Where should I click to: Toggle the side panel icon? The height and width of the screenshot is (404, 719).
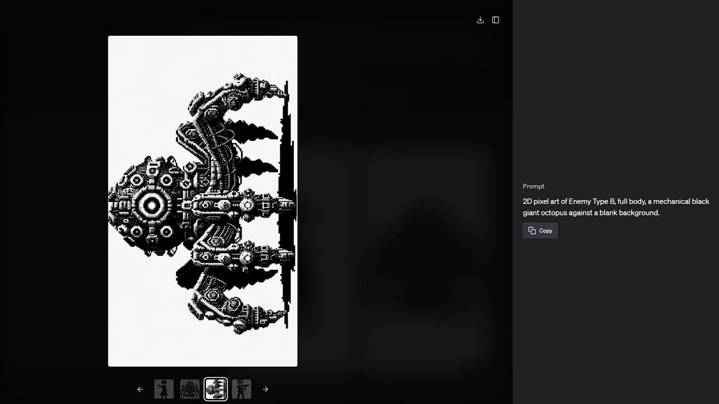(495, 20)
